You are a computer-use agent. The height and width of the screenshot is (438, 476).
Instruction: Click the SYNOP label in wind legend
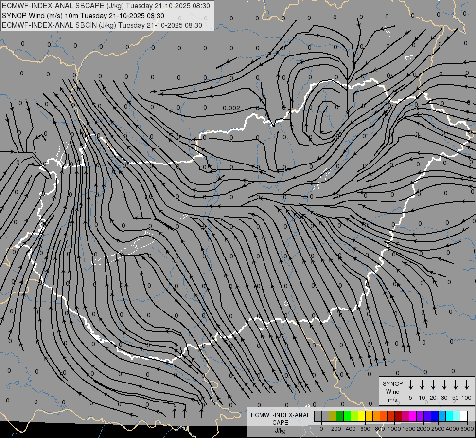click(392, 383)
